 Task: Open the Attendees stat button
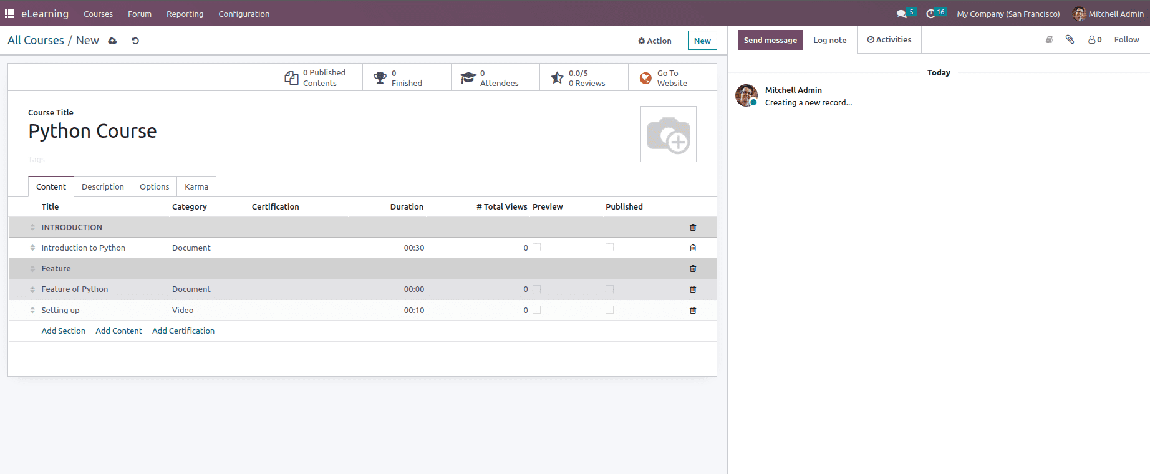495,77
